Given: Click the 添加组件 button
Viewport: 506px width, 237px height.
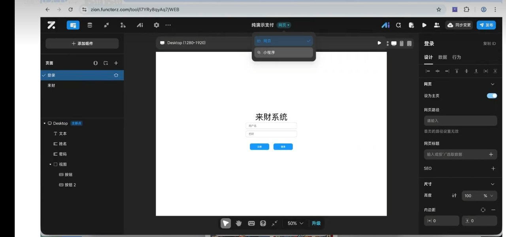Looking at the screenshot, I should (82, 43).
